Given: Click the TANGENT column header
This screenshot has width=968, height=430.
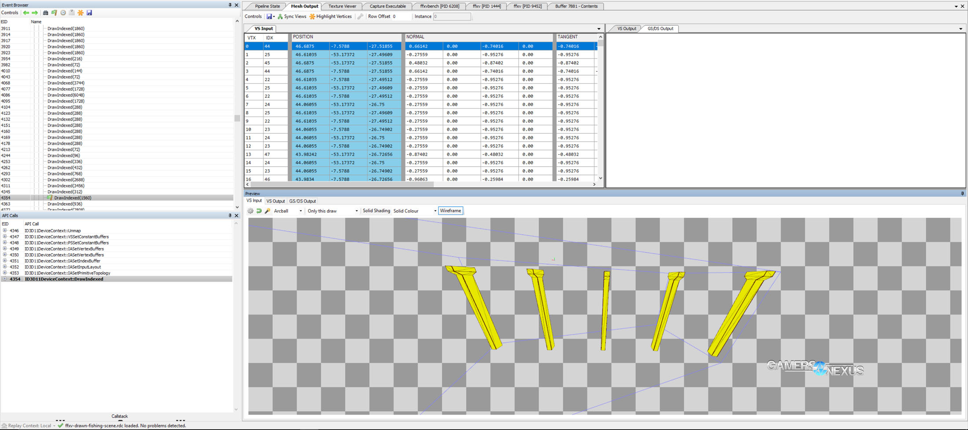Looking at the screenshot, I should 576,37.
